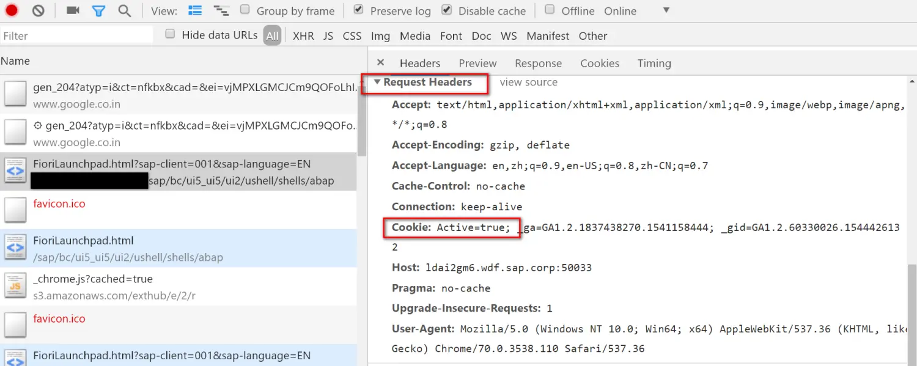Toggle the filter funnel icon

coord(98,10)
